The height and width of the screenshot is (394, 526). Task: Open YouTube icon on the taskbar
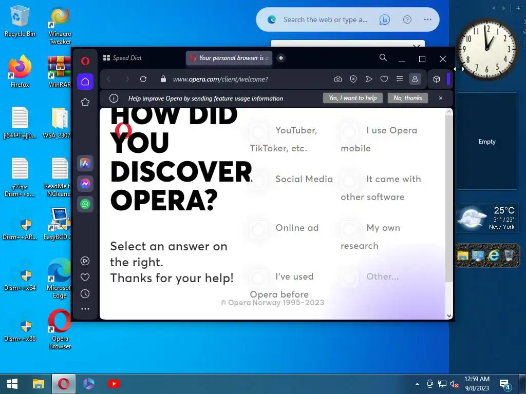click(x=114, y=384)
